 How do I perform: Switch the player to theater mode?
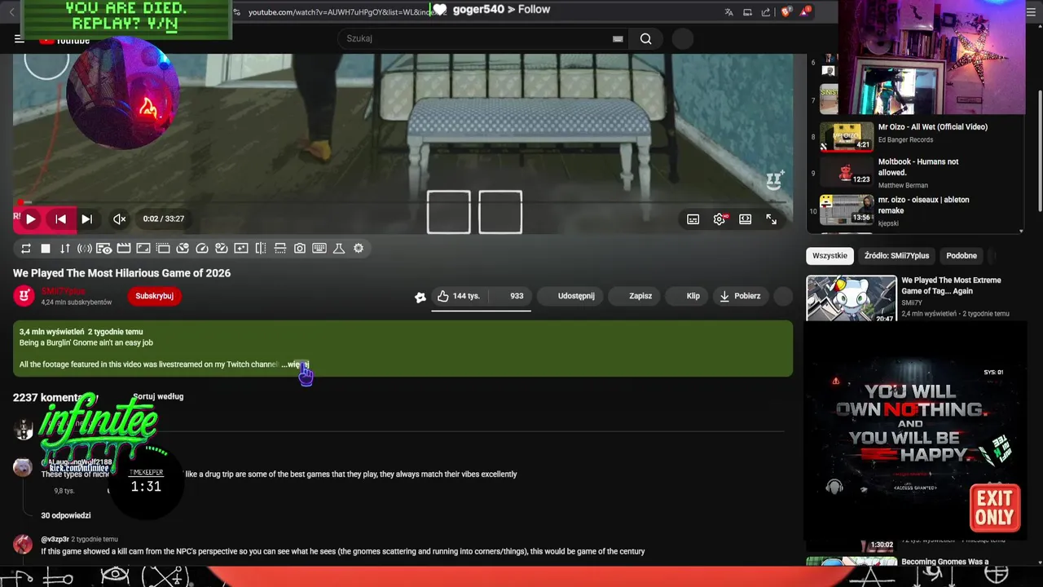[x=745, y=219]
